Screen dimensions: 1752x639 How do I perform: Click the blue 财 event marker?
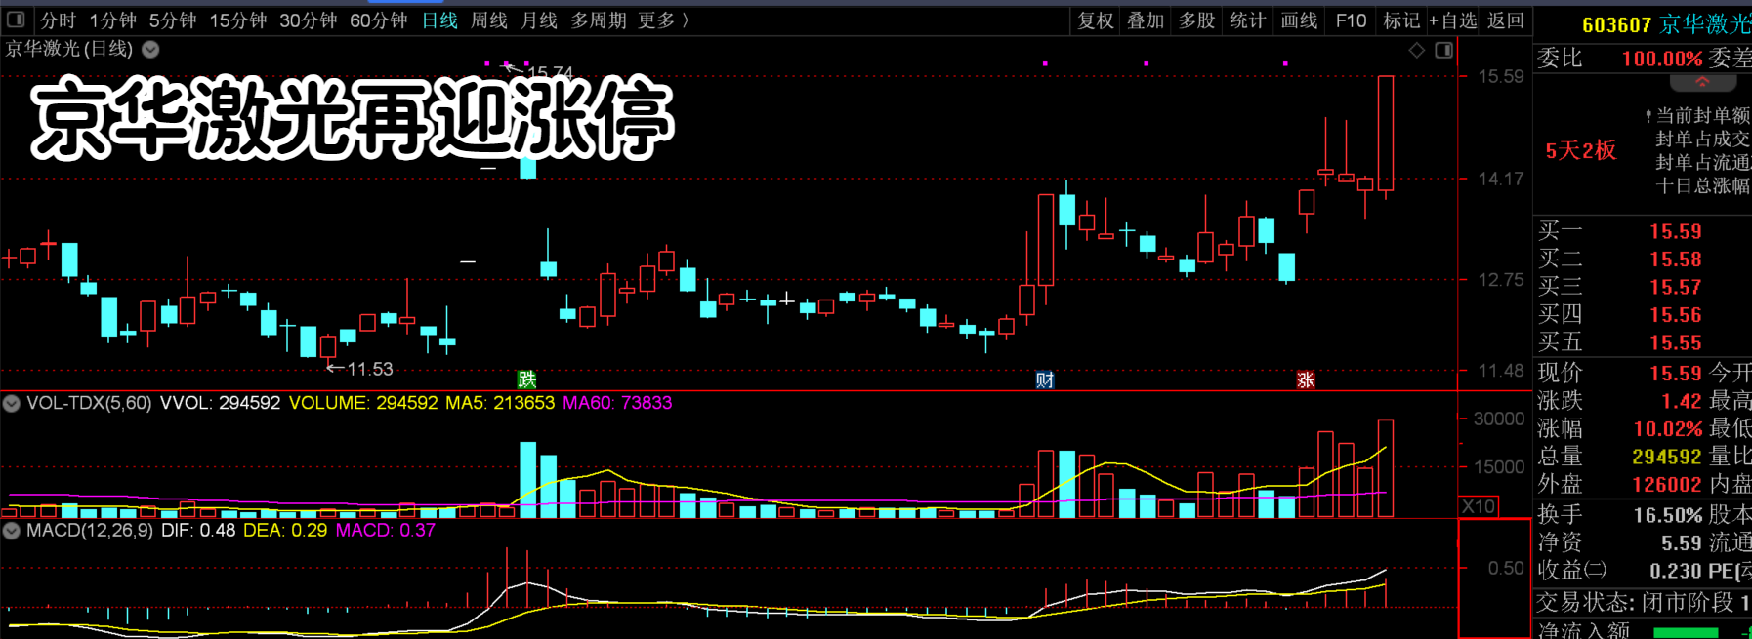point(1045,379)
